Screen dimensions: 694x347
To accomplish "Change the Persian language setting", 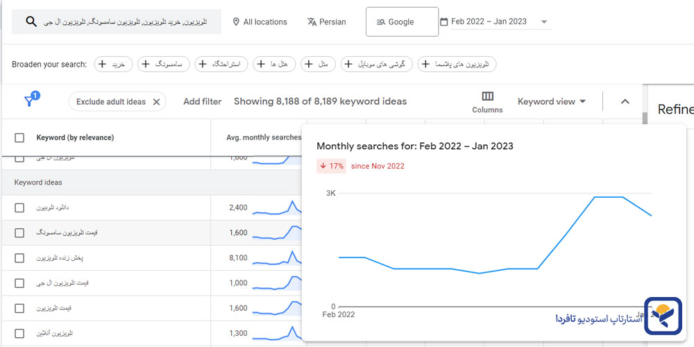I will (x=327, y=22).
